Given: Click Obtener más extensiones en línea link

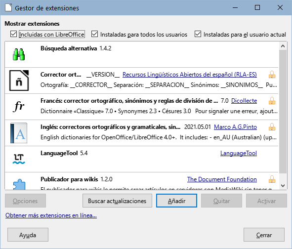Looking at the screenshot, I should coord(51,215).
